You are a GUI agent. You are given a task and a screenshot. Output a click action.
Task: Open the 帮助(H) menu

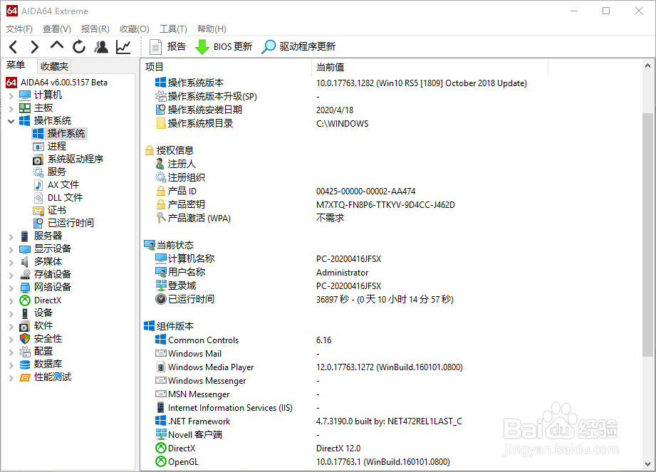point(212,29)
